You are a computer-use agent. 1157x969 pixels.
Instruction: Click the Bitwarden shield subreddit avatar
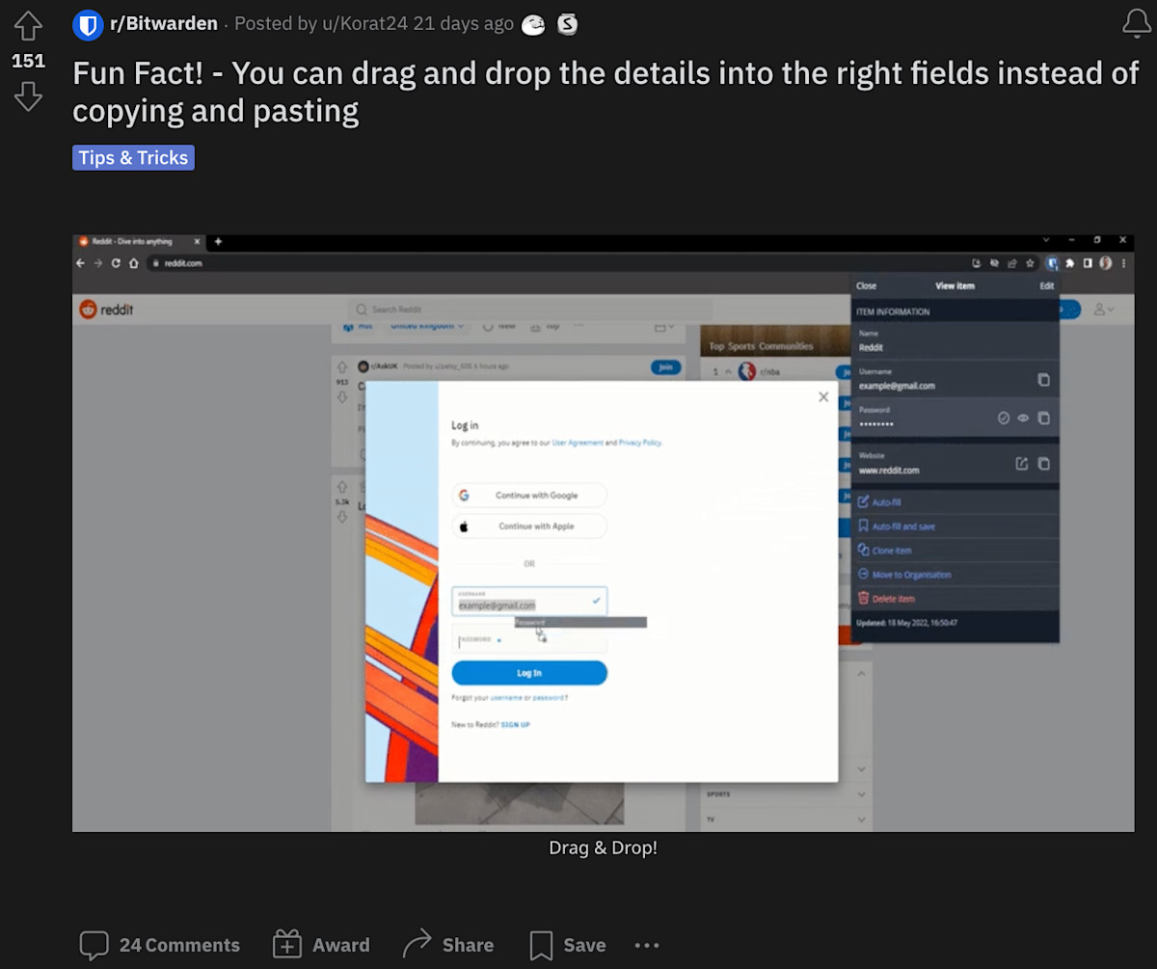tap(88, 25)
